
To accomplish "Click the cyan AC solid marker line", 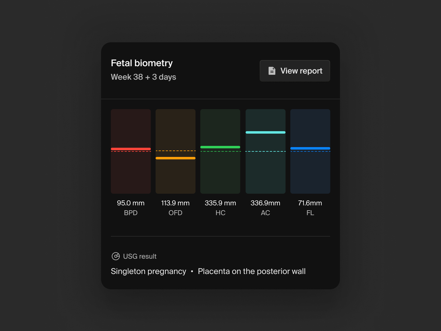I will 266,132.
